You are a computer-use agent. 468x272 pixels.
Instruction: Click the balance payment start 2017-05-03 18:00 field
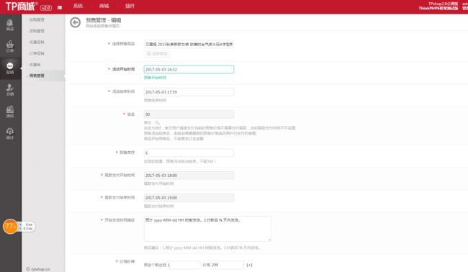click(189, 176)
